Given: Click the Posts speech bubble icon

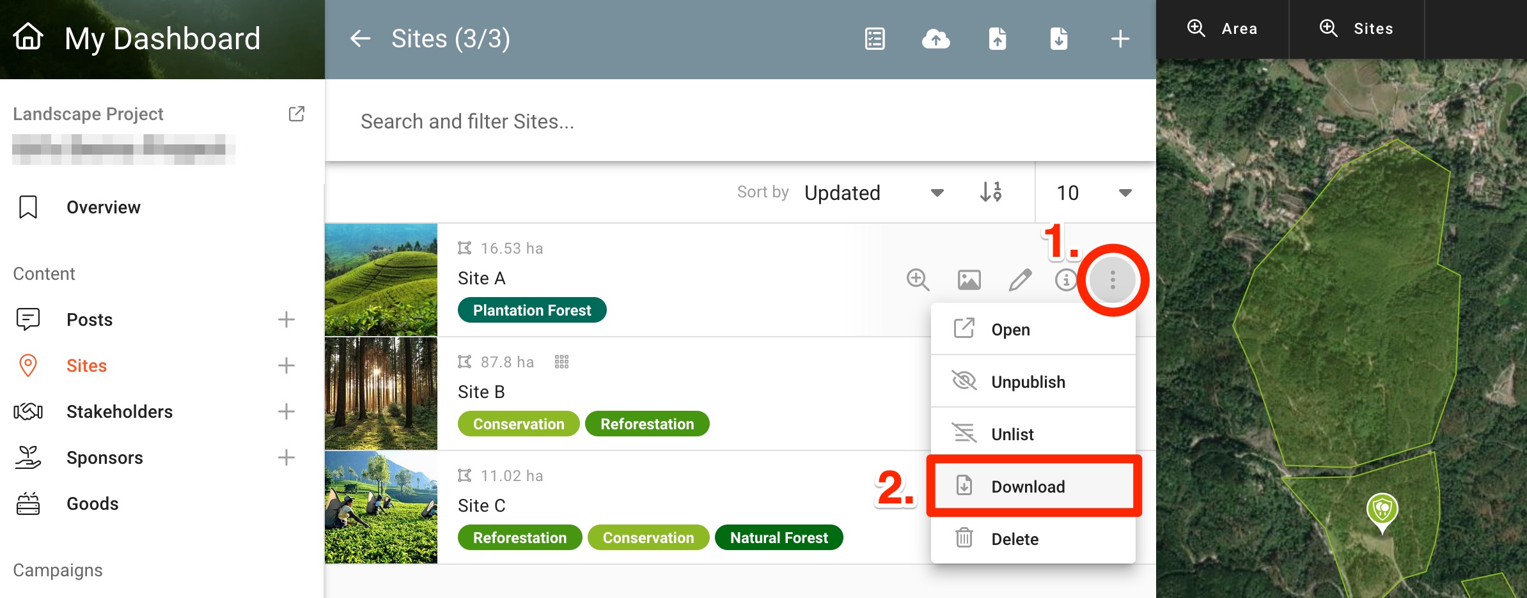Looking at the screenshot, I should click(x=28, y=319).
